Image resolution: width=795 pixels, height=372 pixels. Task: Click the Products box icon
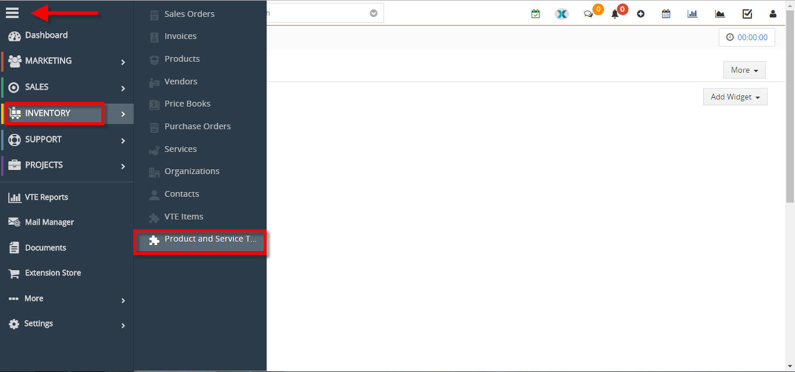tap(154, 59)
